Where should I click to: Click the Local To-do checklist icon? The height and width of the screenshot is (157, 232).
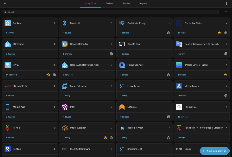(x=122, y=86)
